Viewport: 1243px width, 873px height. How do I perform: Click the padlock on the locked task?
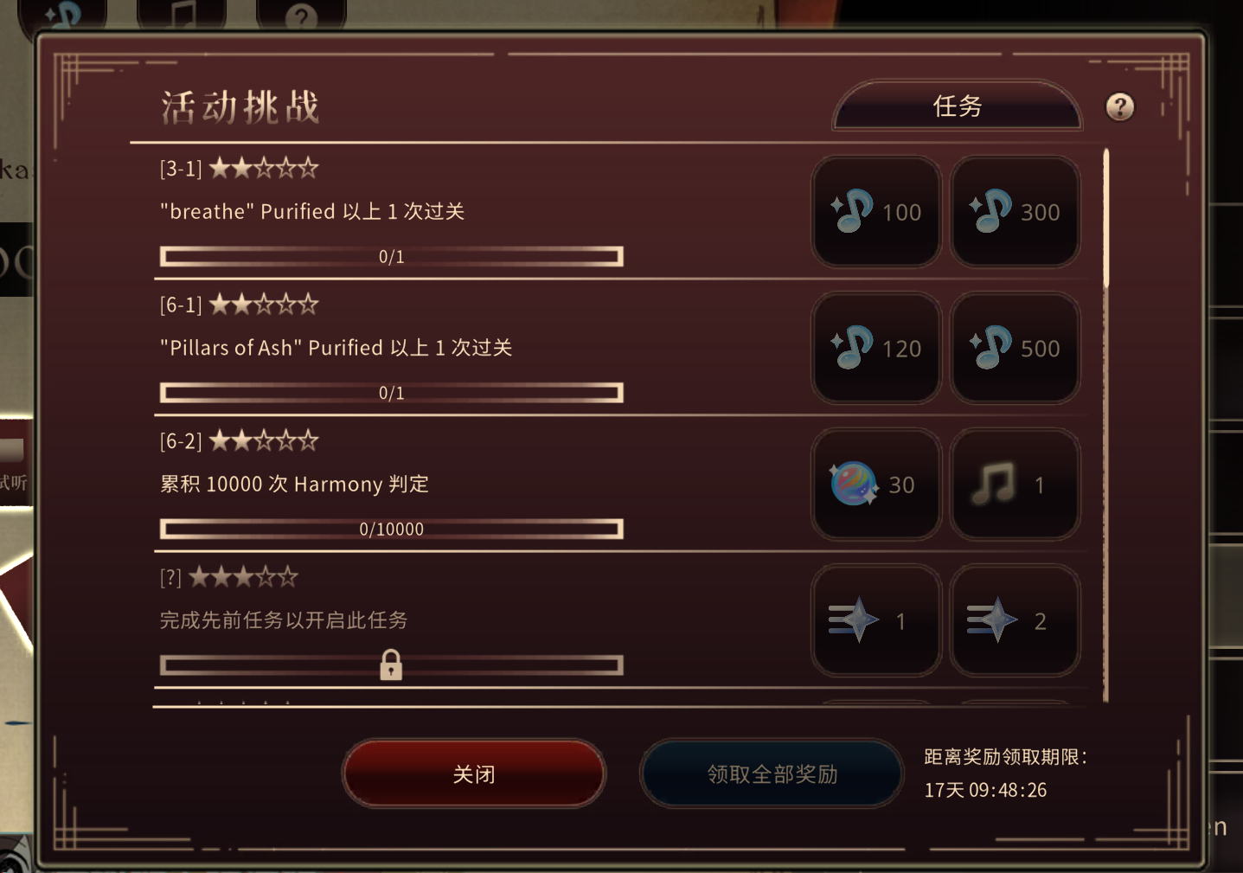pyautogui.click(x=391, y=664)
